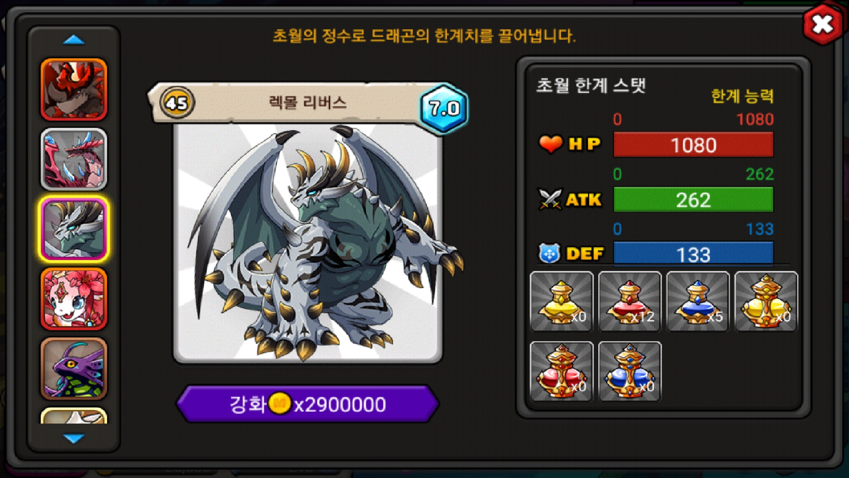
Task: Select the large red ornate potion
Action: point(562,371)
